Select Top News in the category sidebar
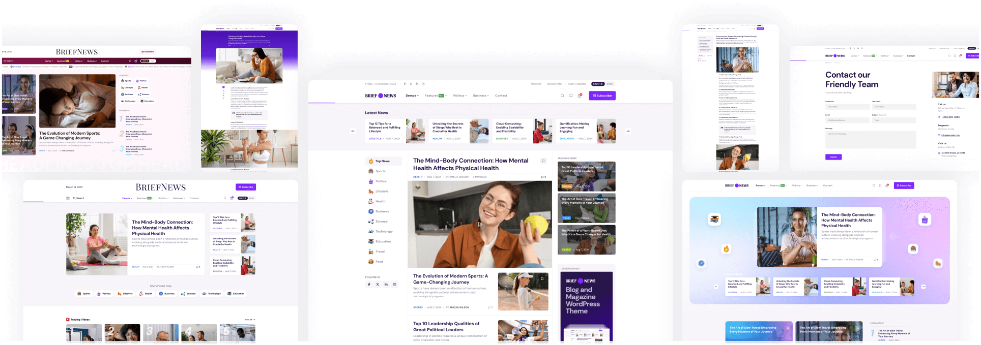Image resolution: width=981 pixels, height=345 pixels. pyautogui.click(x=383, y=161)
